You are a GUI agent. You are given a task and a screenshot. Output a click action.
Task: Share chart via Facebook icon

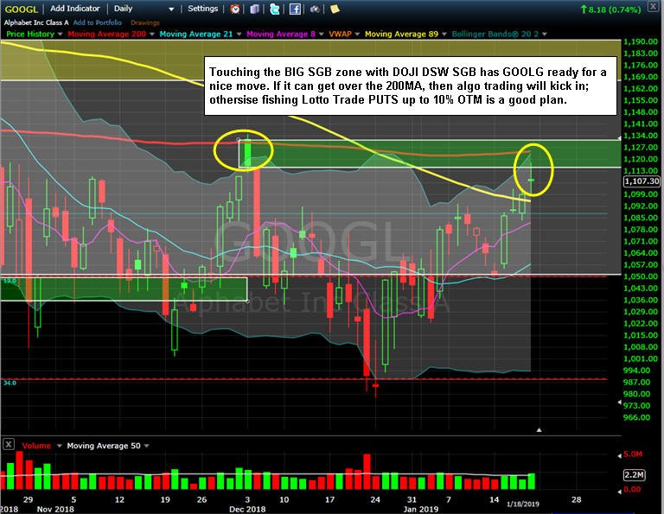click(295, 9)
